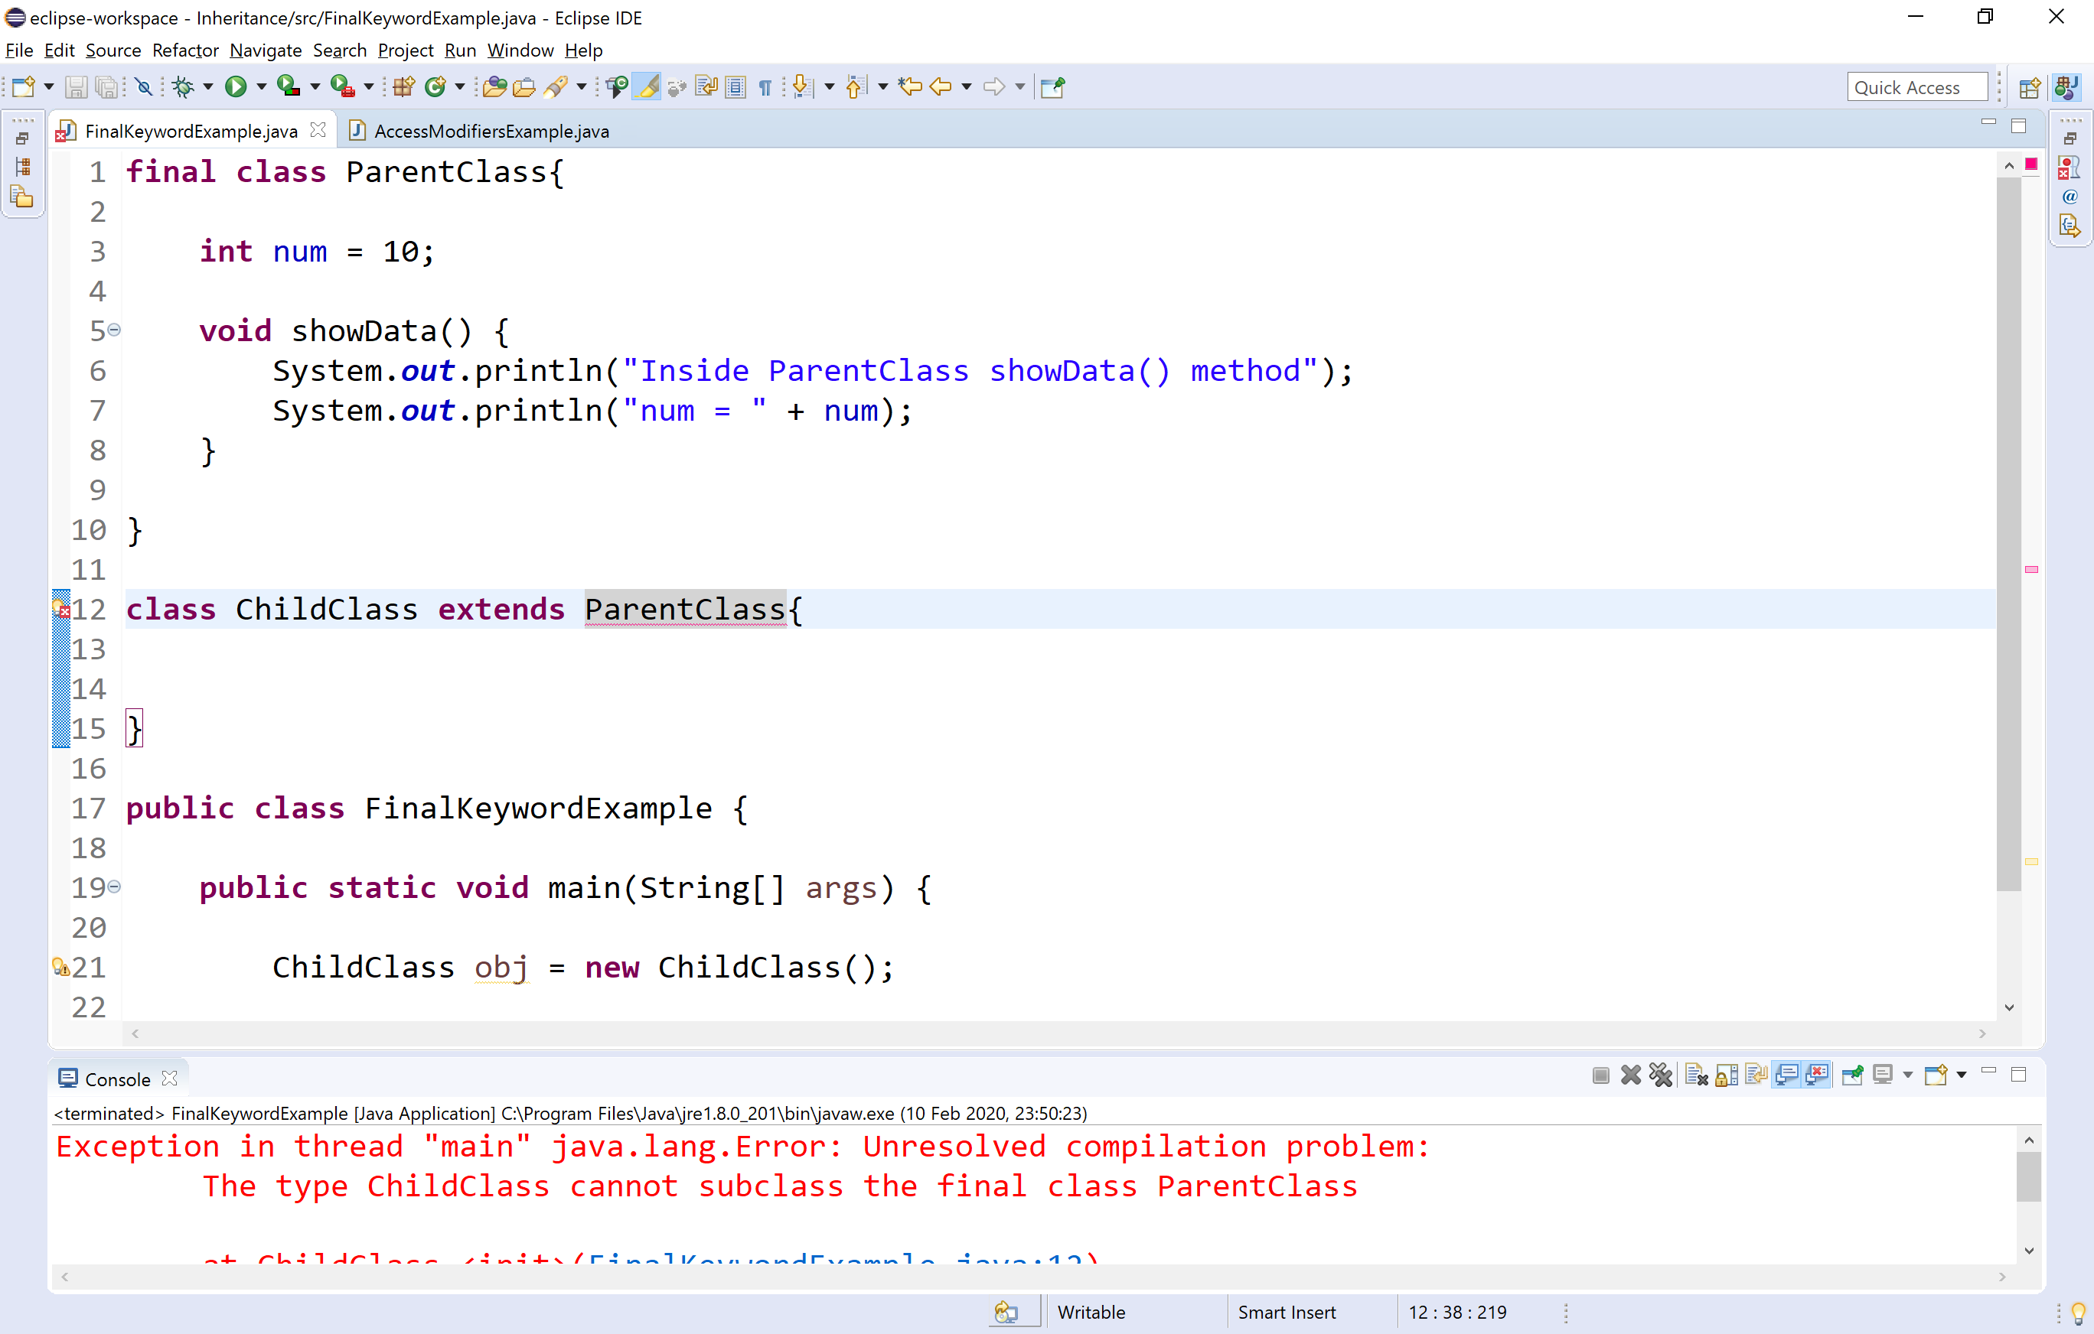Viewport: 2094px width, 1334px height.
Task: Collapse the showData method fold marker
Action: click(x=116, y=330)
